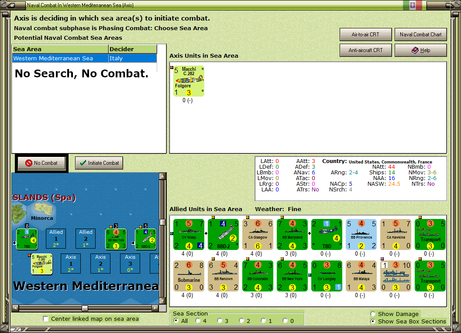Select sea section 1 radio button

coord(263,321)
